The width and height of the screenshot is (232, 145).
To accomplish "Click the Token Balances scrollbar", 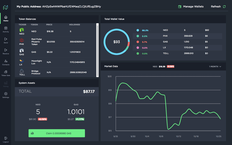I will coord(97,50).
